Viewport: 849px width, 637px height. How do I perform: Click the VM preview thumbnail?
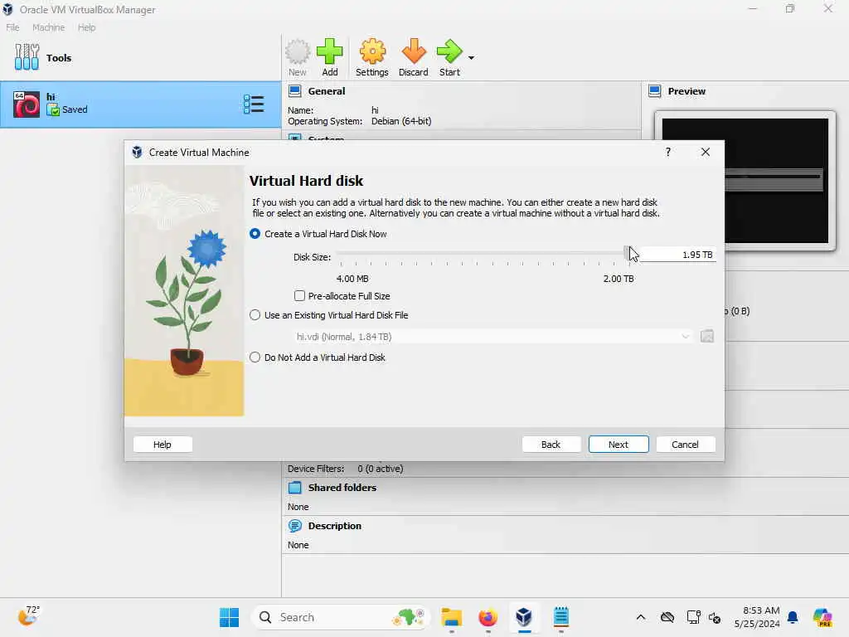[x=745, y=181]
